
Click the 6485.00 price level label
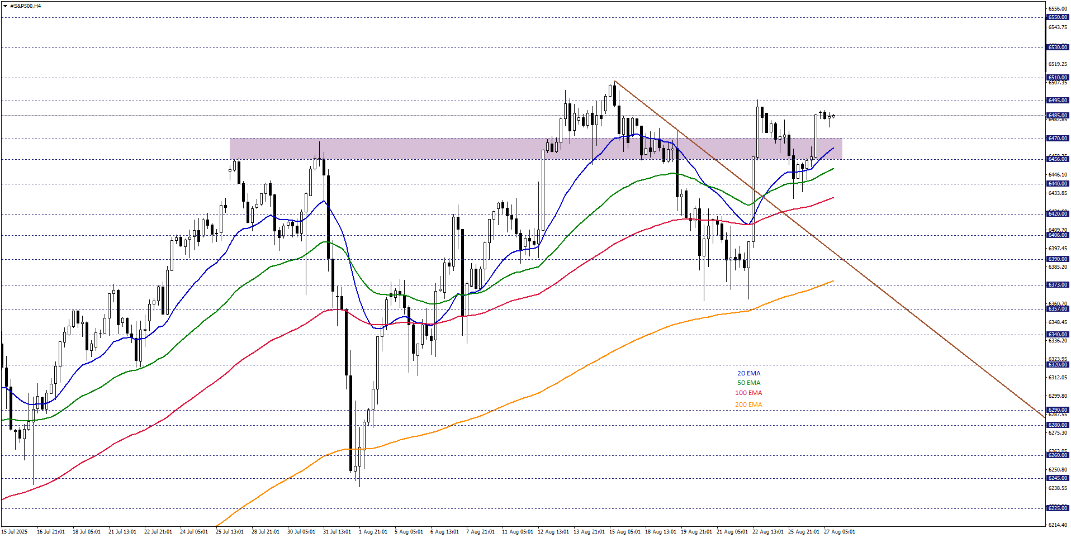(1058, 116)
